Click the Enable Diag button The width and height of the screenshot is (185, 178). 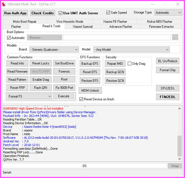(41, 80)
